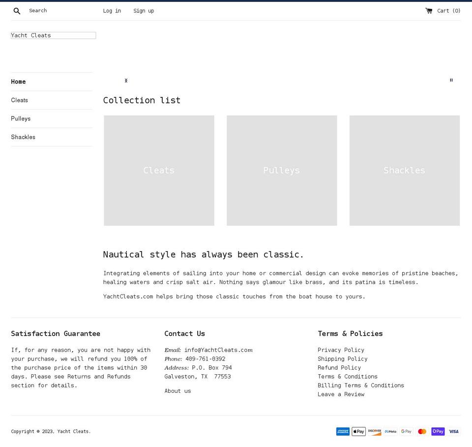The height and width of the screenshot is (447, 472).
Task: Pause the homepage slideshow
Action: 451,80
